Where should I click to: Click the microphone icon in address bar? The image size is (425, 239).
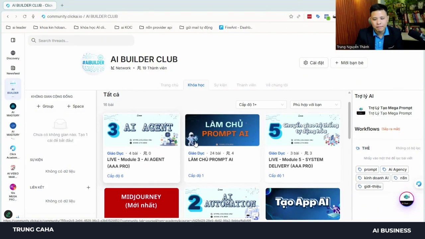tap(33, 16)
